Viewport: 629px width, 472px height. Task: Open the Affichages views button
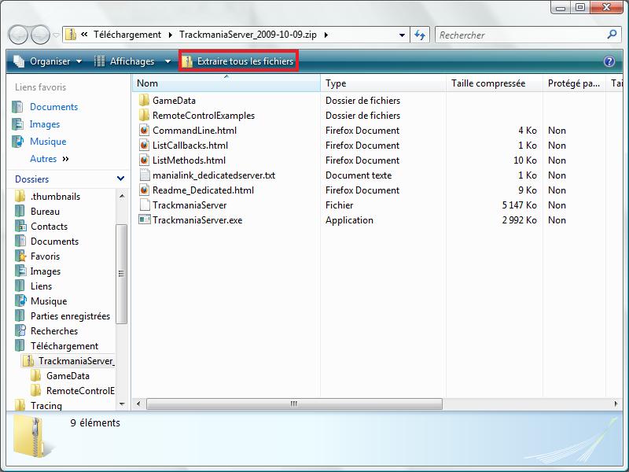pyautogui.click(x=124, y=61)
